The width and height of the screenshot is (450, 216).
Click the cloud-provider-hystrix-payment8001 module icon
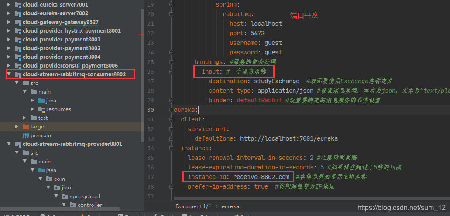pyautogui.click(x=18, y=31)
